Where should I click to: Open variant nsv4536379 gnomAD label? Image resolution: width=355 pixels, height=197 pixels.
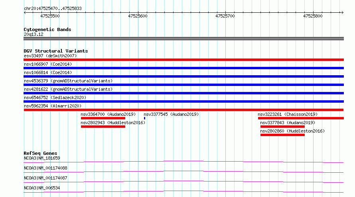pos(68,81)
